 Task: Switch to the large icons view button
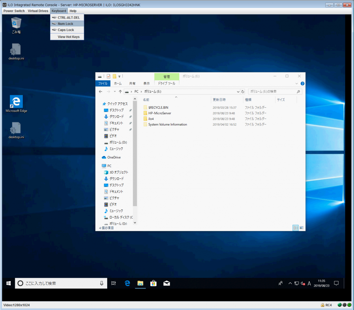[301, 228]
